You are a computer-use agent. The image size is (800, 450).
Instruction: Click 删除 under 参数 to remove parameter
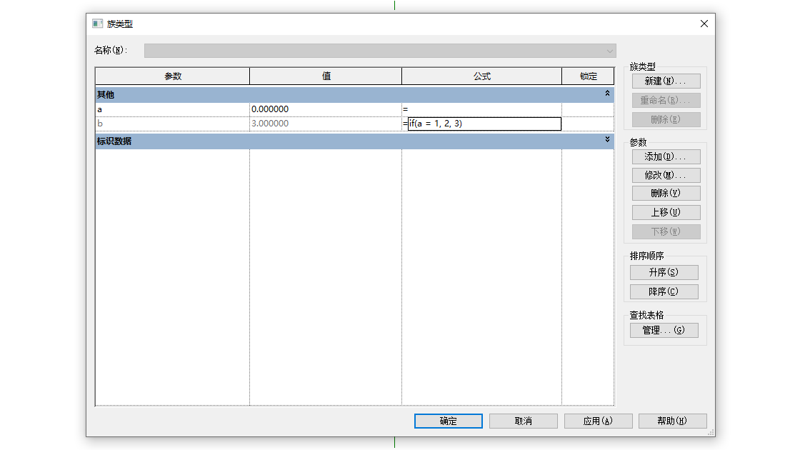click(666, 193)
